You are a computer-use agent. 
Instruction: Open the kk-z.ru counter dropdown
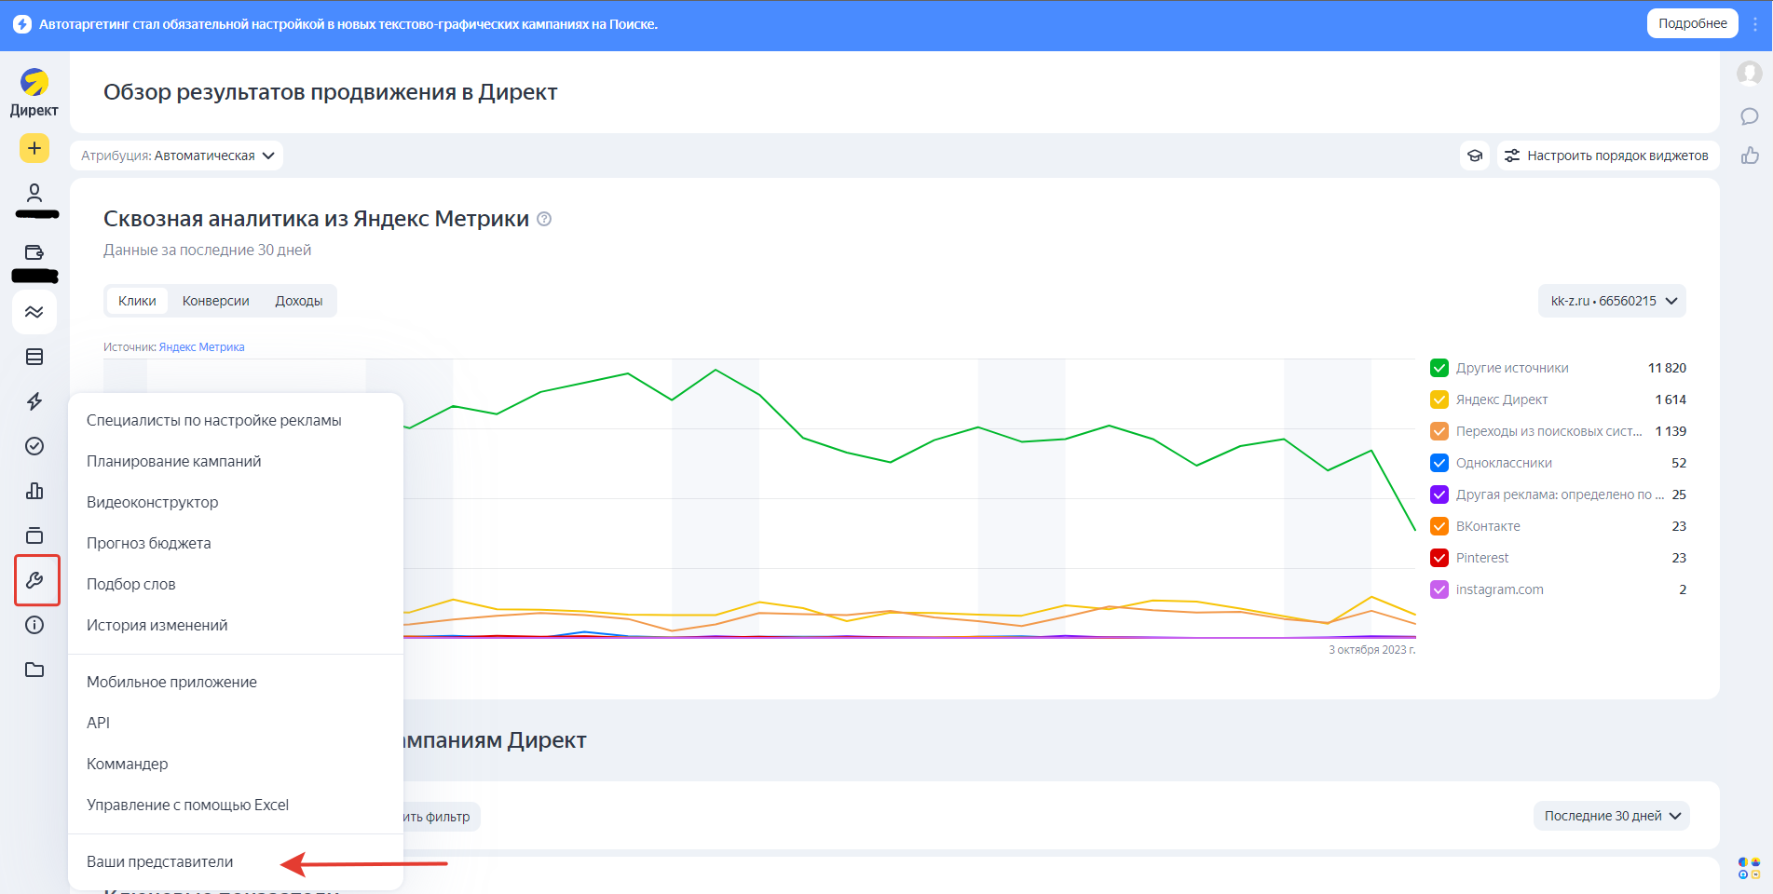click(1612, 301)
